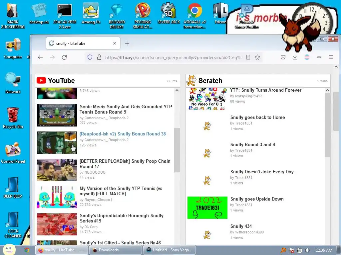Open the Computer desktop icon
341x255 pixels.
pos(13,48)
